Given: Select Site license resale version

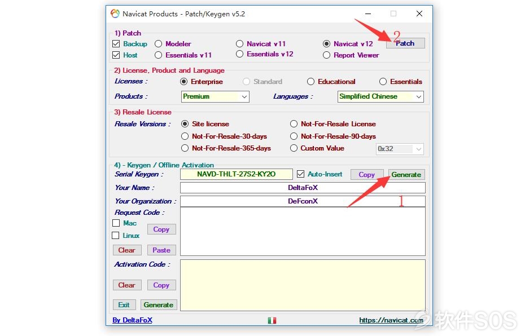Looking at the screenshot, I should (185, 124).
